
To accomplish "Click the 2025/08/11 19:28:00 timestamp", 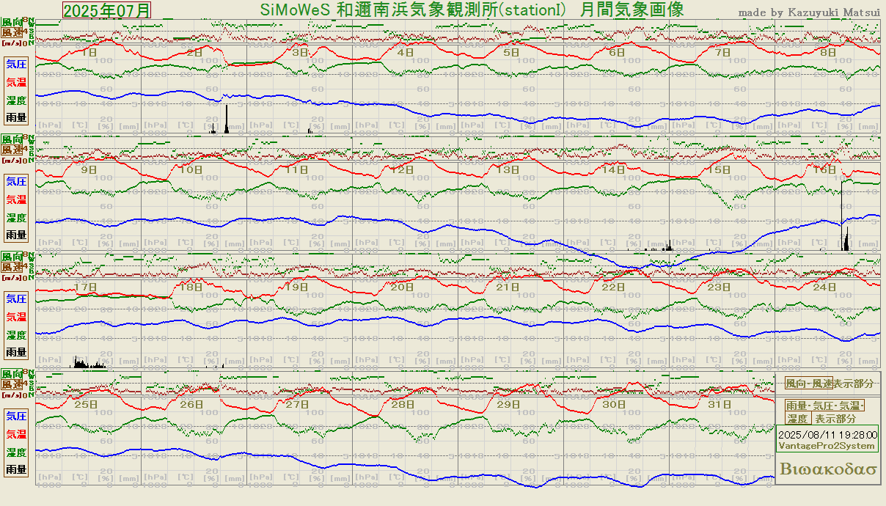I will click(x=828, y=434).
